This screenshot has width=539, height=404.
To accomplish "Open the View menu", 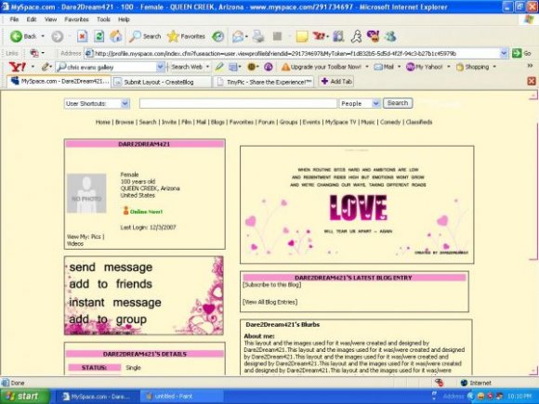I will pos(50,20).
